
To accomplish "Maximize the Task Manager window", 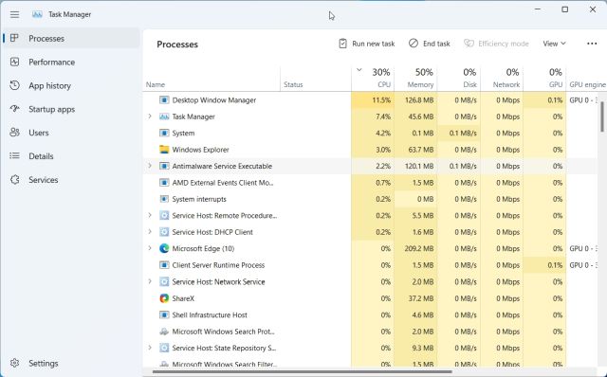I will (x=565, y=9).
